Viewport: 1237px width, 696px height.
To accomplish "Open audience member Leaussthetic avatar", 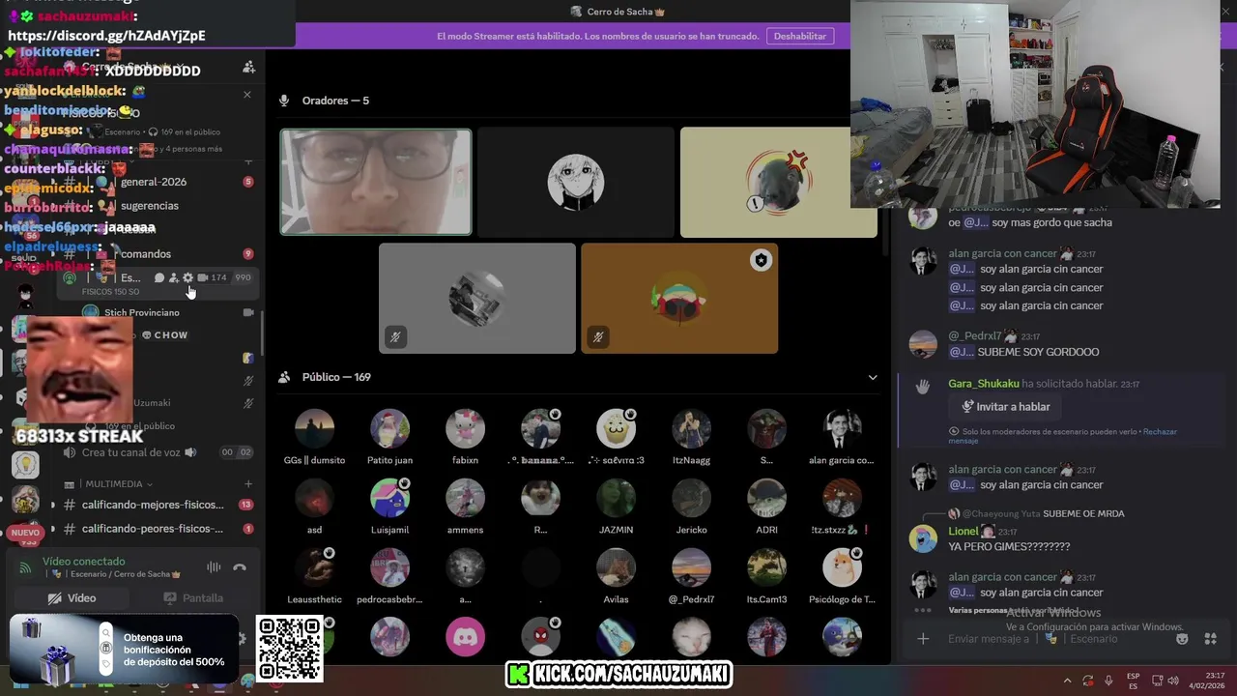I will pyautogui.click(x=314, y=567).
